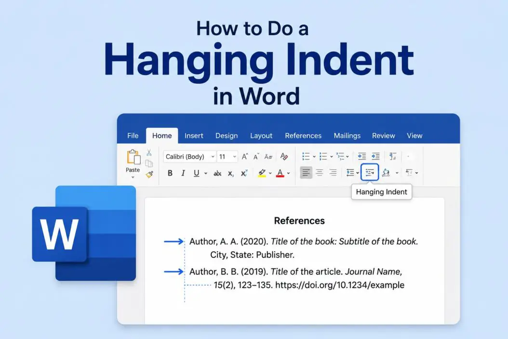Expand the Paste options arrow

[133, 177]
